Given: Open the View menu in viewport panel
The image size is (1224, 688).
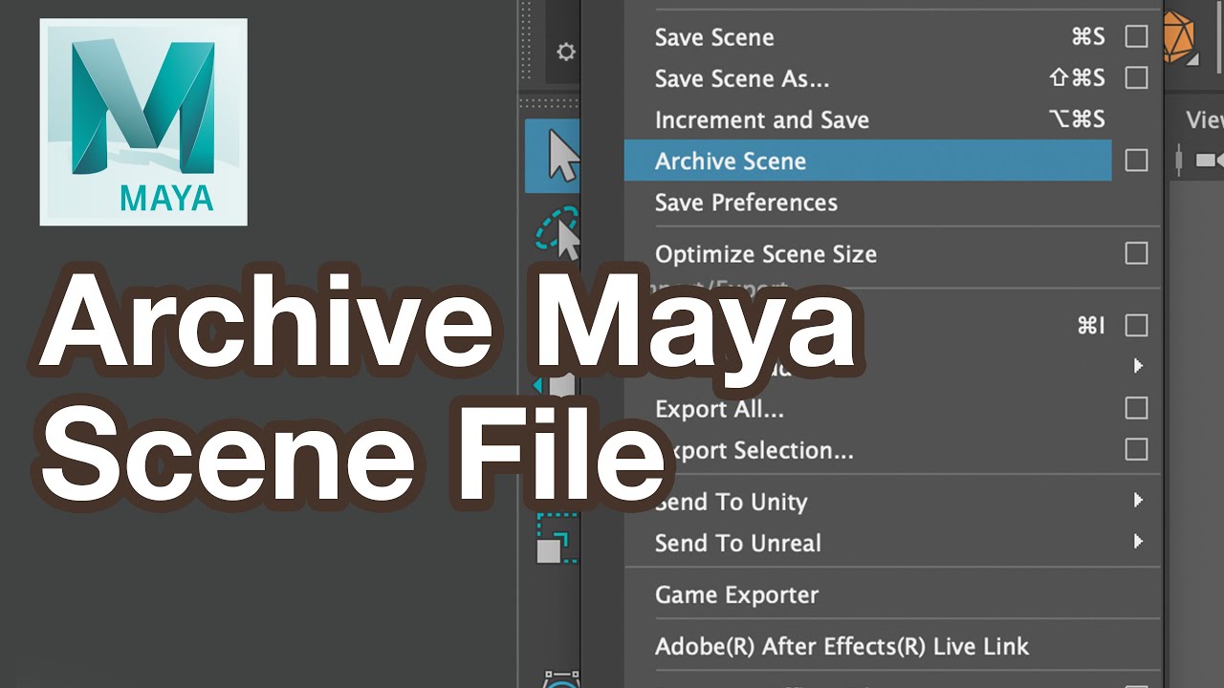Looking at the screenshot, I should (1205, 119).
